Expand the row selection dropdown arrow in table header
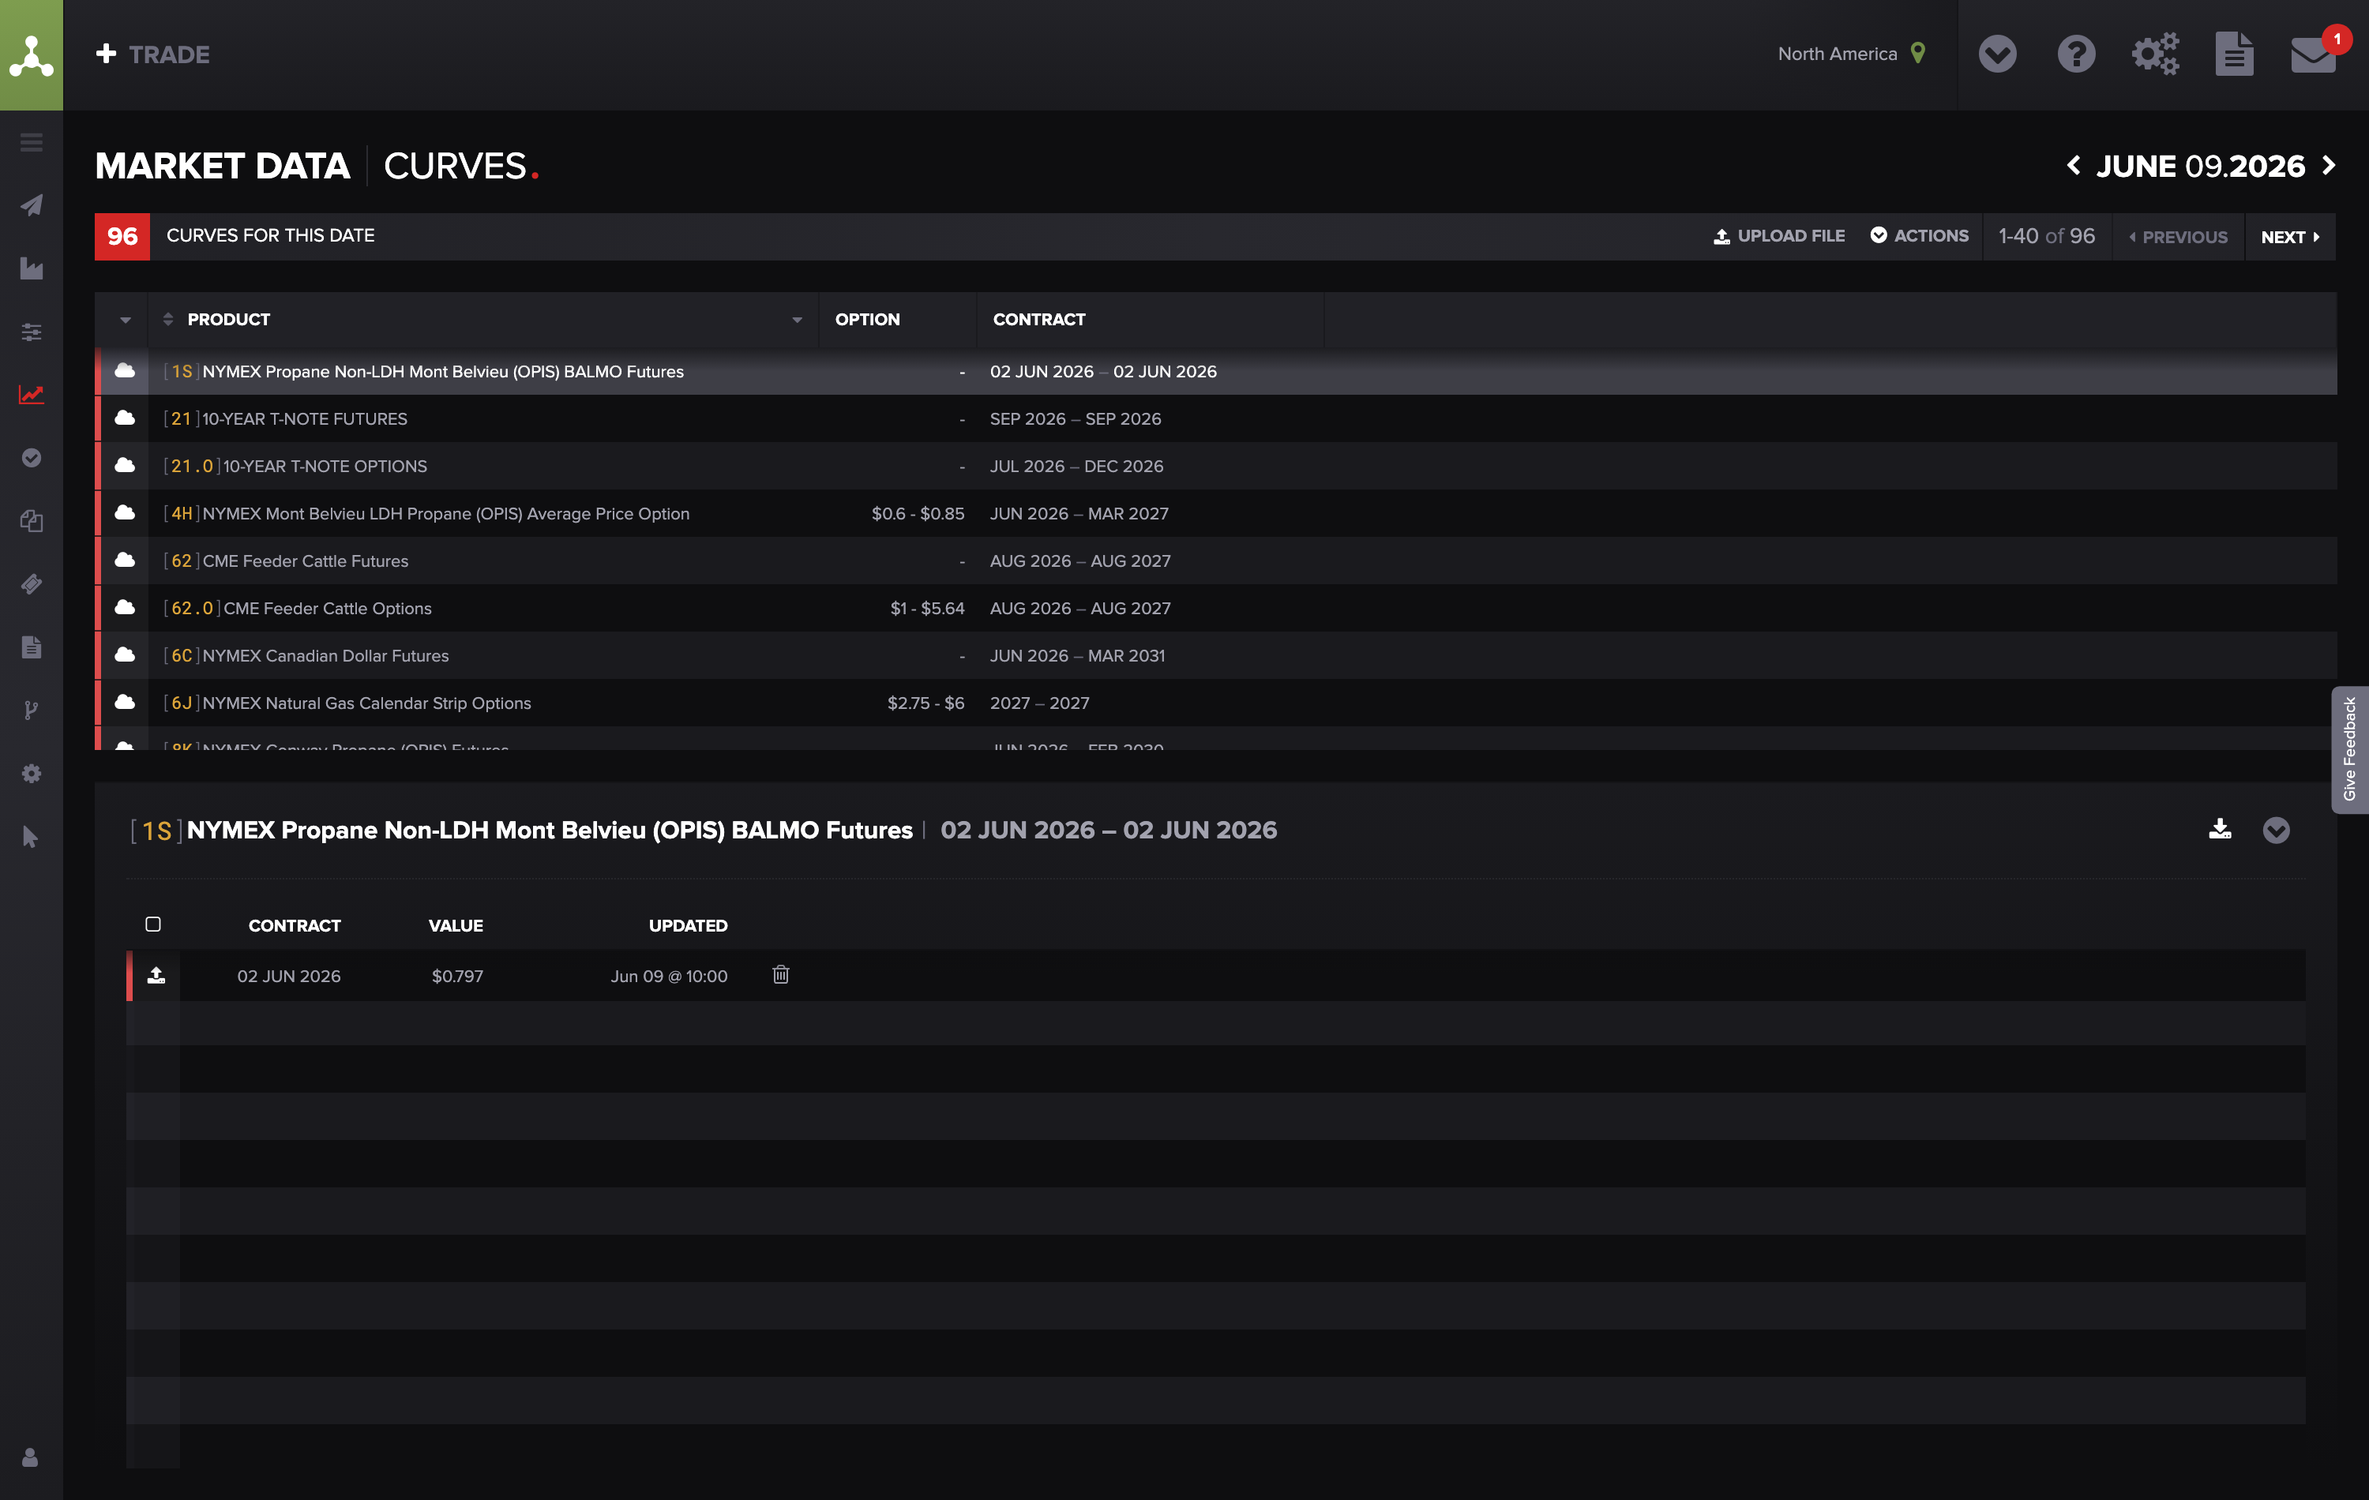 coord(125,320)
